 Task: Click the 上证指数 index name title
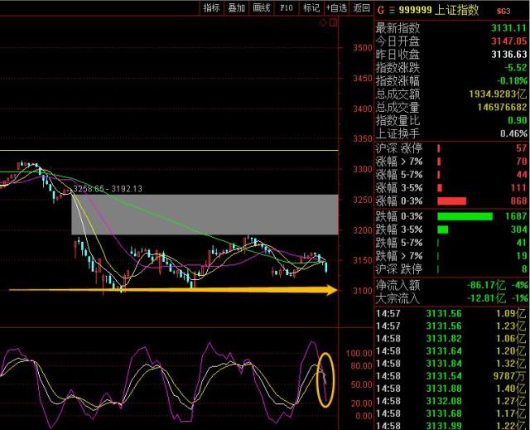tap(455, 11)
